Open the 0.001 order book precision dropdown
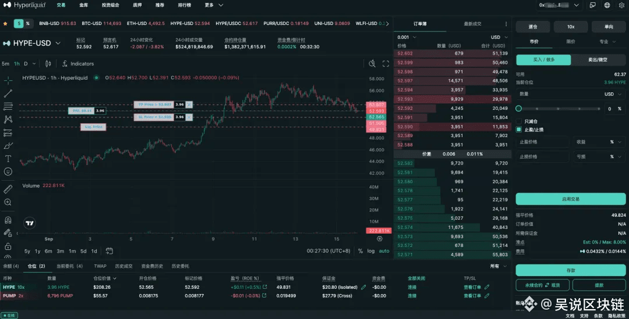The width and height of the screenshot is (629, 319). click(x=407, y=37)
